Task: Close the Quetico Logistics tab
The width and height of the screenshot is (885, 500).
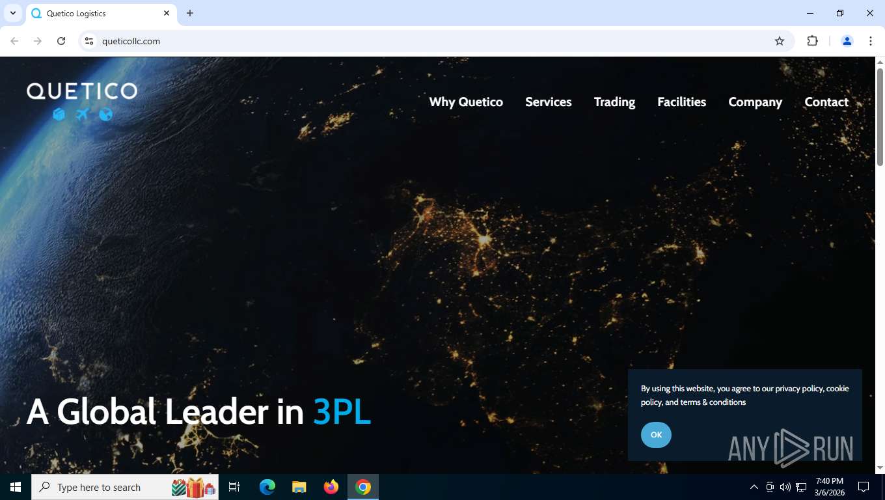Action: click(167, 13)
